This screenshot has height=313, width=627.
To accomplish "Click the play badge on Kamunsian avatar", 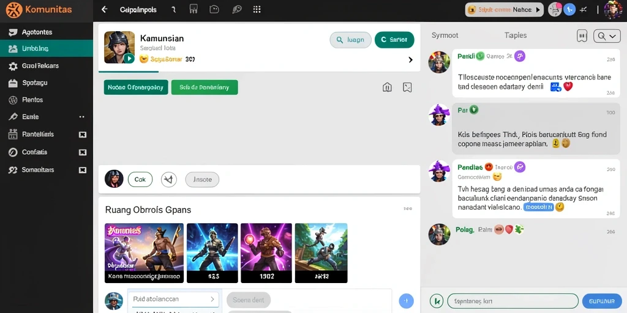I will [x=129, y=58].
